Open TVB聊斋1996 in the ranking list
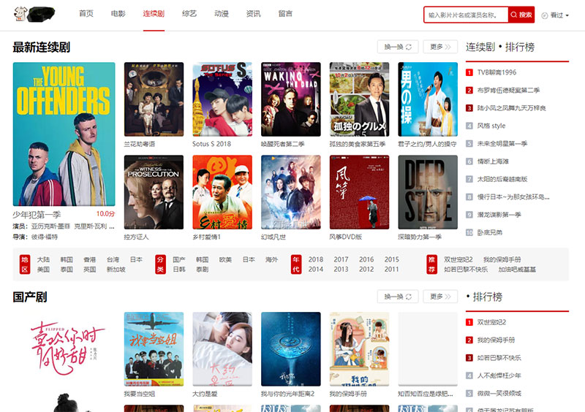The height and width of the screenshot is (412, 585). point(497,72)
